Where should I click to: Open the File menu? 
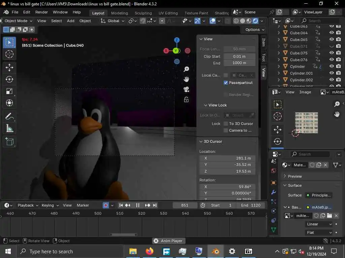(15, 12)
